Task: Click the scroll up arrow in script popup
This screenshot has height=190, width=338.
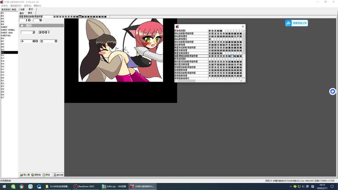Action: tap(244, 31)
